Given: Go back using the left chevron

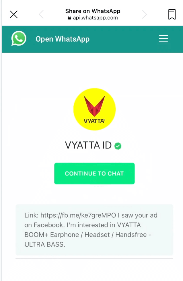Looking at the screenshot, I should coord(41,14).
